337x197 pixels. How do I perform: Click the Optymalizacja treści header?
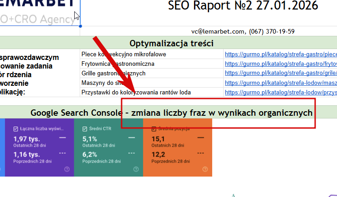click(172, 44)
